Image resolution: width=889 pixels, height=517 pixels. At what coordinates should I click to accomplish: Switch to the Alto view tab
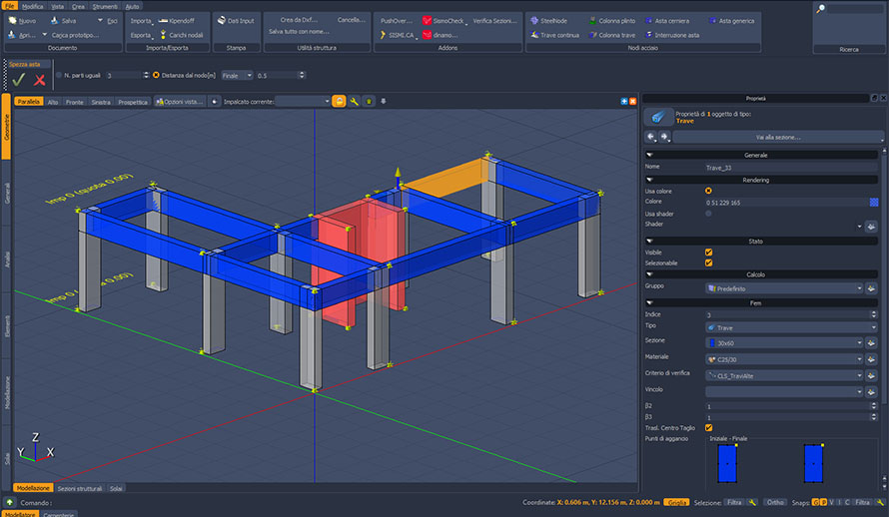53,102
